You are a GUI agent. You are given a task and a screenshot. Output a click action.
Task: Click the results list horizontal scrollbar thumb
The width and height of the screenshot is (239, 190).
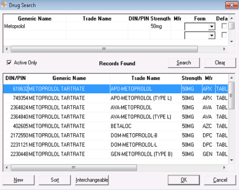pyautogui.click(x=74, y=168)
